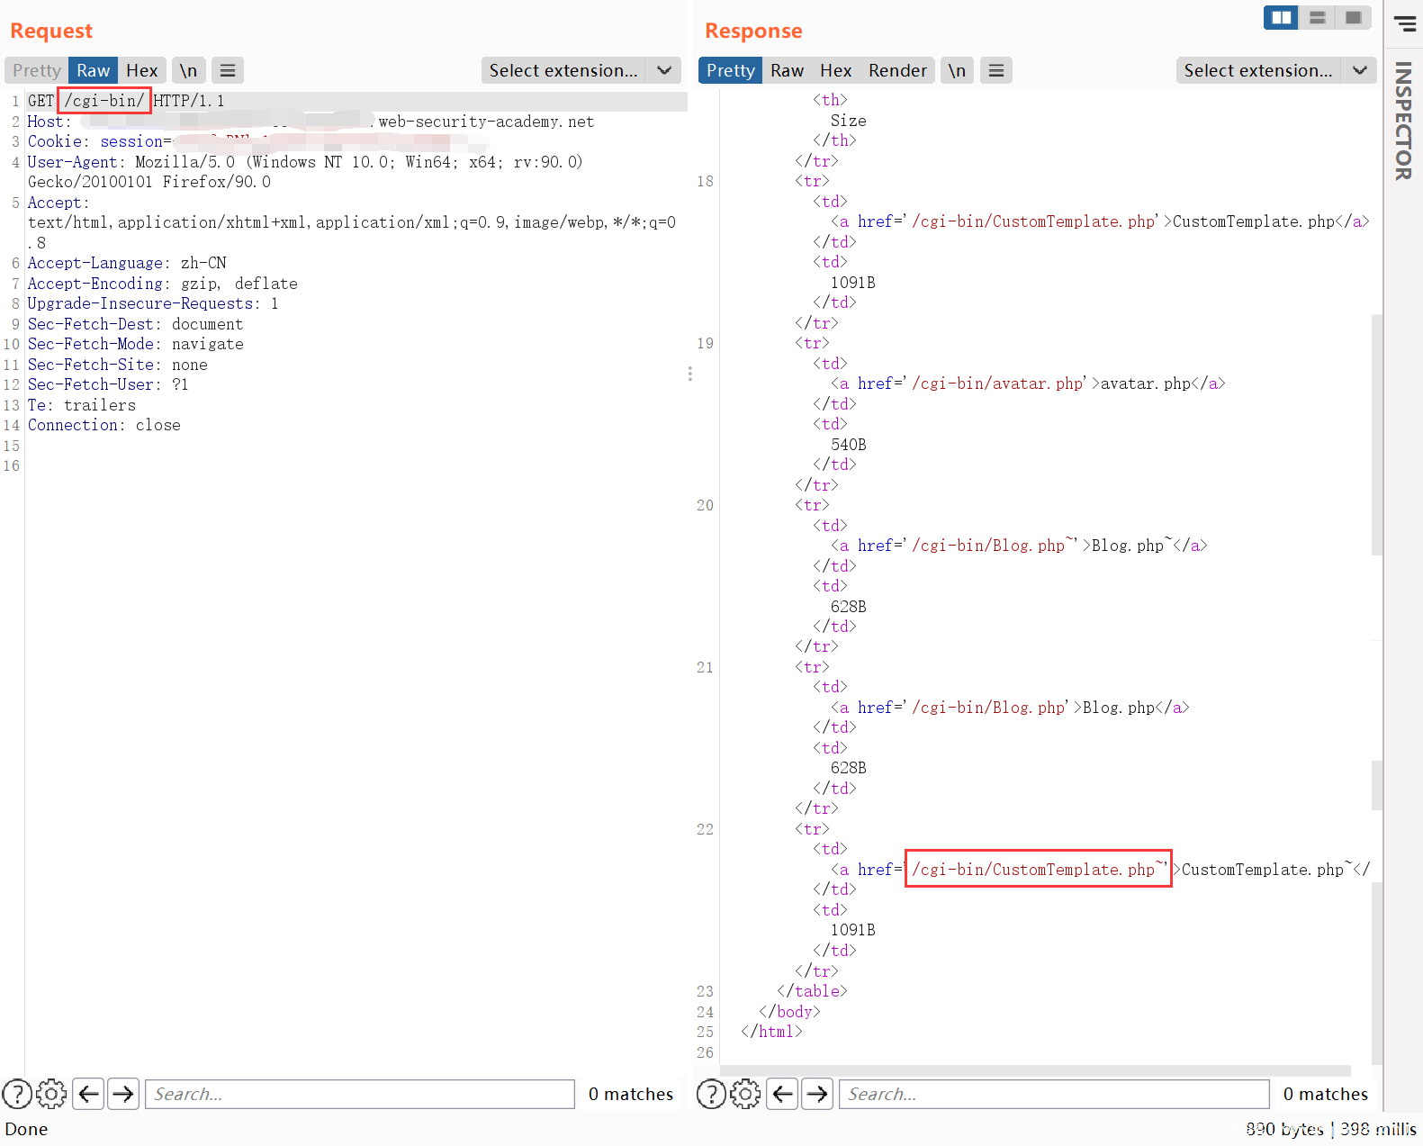Switch Response view to Render tab
The width and height of the screenshot is (1423, 1146).
(896, 70)
